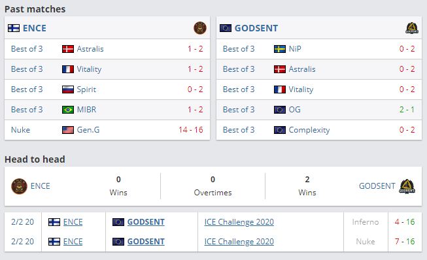Open the Nuke match against Gen.G
The height and width of the screenshot is (260, 427).
pyautogui.click(x=107, y=130)
